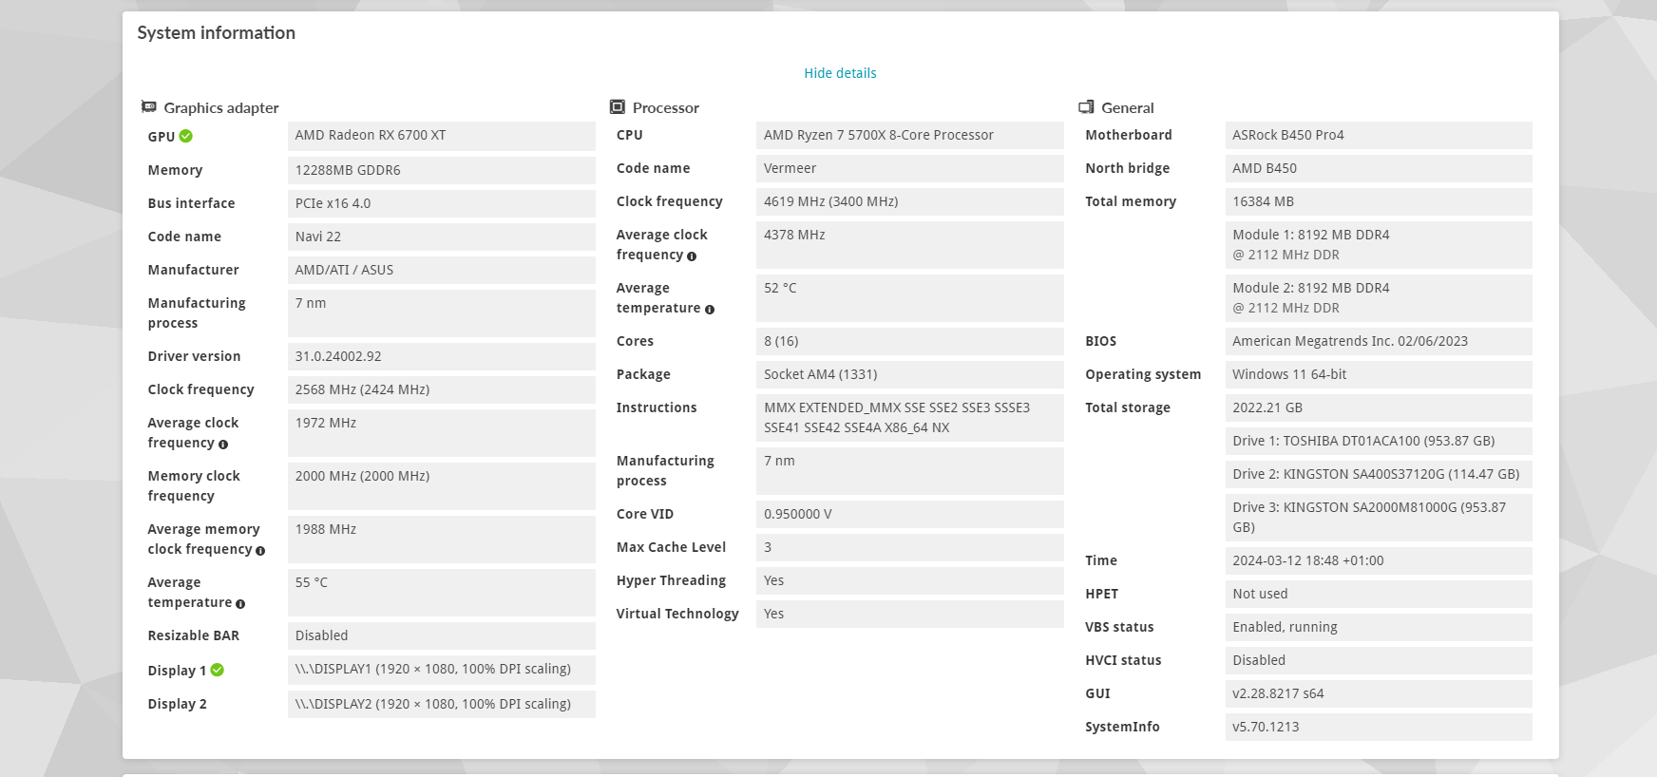Viewport: 1657px width, 777px height.
Task: Click the Navi 22 code name value
Action: click(x=442, y=237)
